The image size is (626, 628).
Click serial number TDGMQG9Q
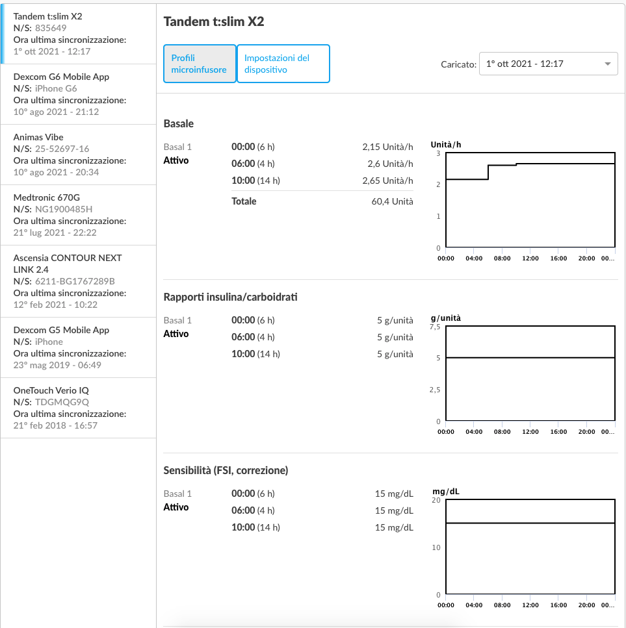(62, 402)
